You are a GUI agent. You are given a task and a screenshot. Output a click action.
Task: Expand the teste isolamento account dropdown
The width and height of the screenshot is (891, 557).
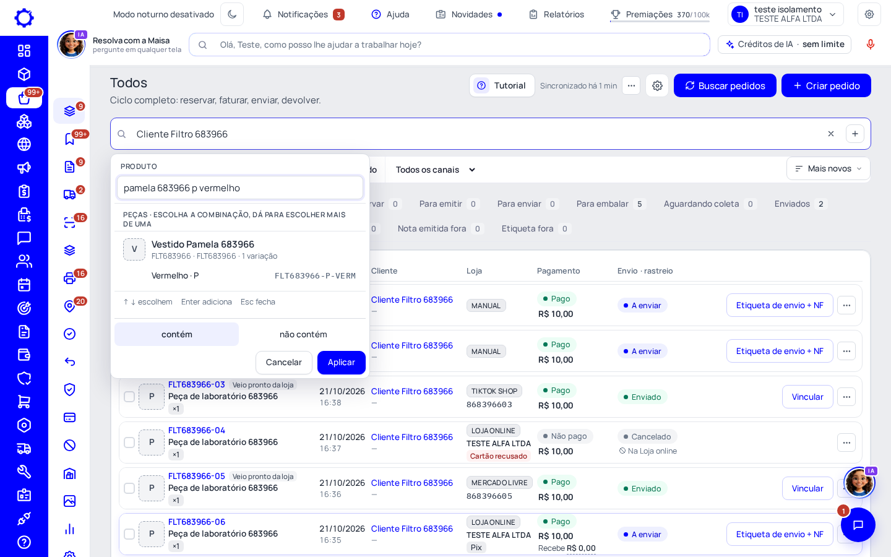(x=786, y=14)
